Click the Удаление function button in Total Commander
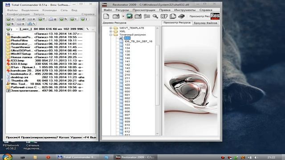285x160 pixels. pyautogui.click(x=76, y=137)
